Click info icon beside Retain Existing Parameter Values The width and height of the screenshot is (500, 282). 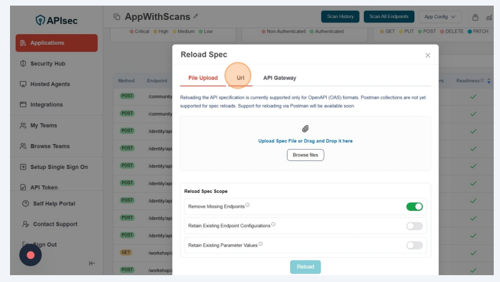coord(261,244)
